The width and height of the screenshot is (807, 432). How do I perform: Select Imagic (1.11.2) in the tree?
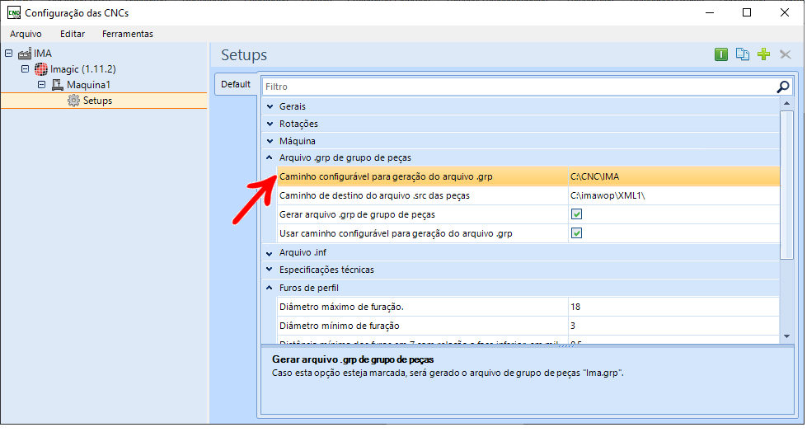point(83,69)
